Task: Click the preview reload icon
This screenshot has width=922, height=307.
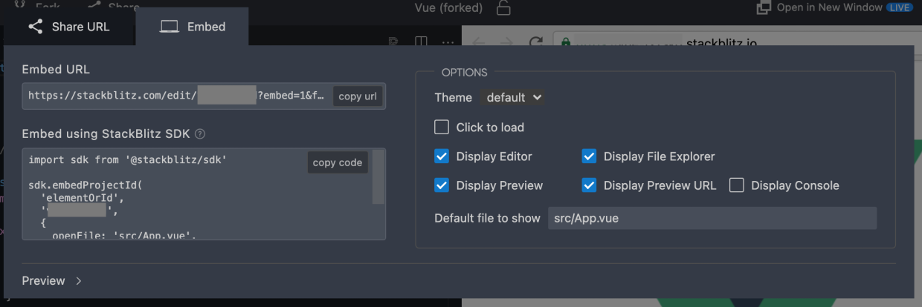Action: (535, 42)
